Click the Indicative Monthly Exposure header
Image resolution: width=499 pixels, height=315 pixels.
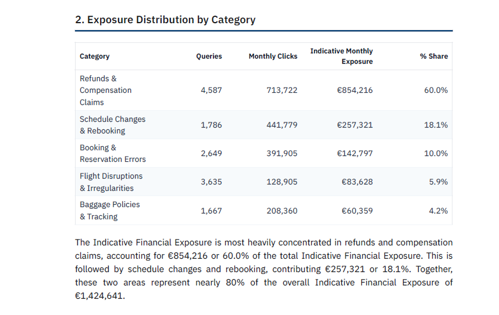coord(341,56)
